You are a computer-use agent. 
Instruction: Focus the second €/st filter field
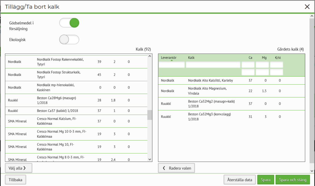coord(277,72)
